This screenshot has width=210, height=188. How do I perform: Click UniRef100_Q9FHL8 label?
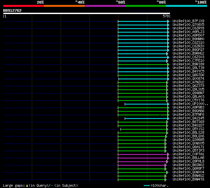tap(188, 162)
